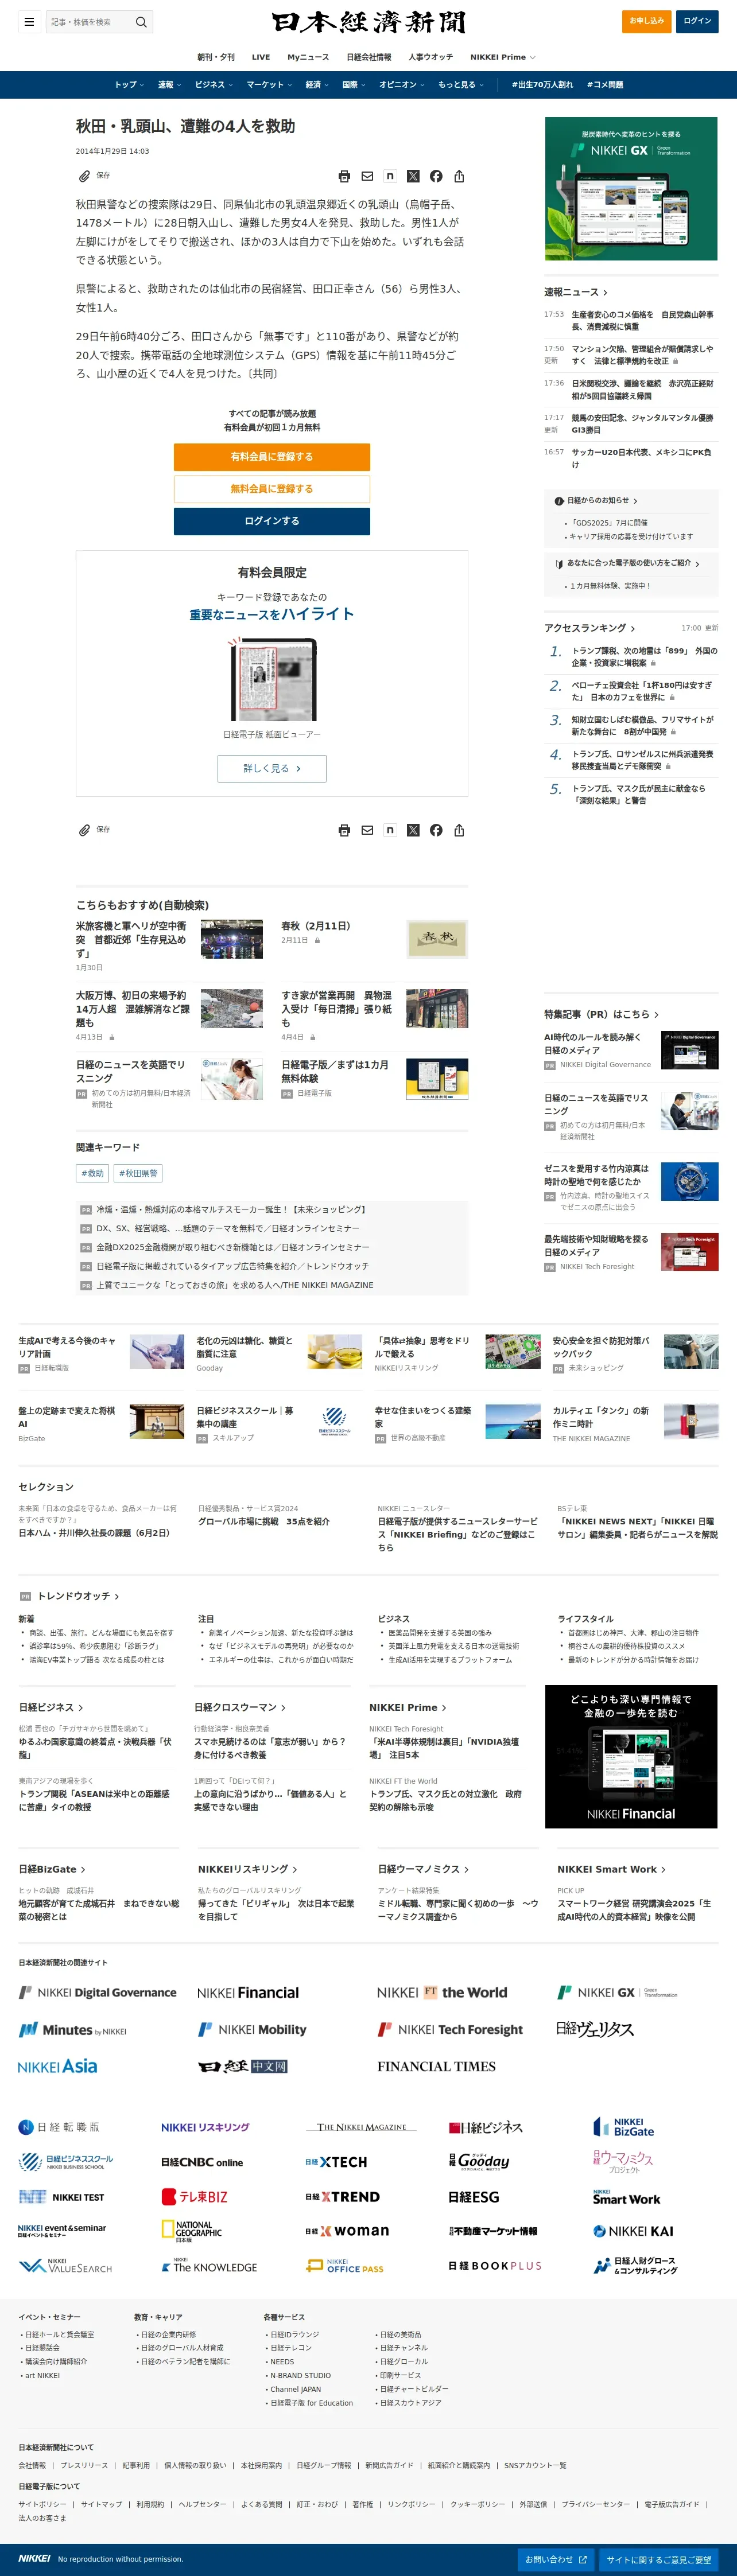
Task: Share article by top mail icon
Action: (x=367, y=176)
